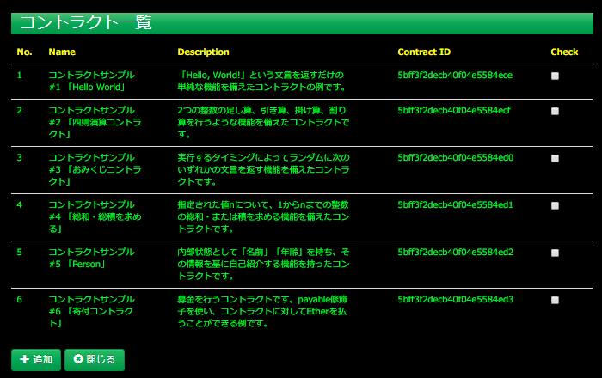Click the Name column header
The image size is (602, 378).
click(62, 52)
